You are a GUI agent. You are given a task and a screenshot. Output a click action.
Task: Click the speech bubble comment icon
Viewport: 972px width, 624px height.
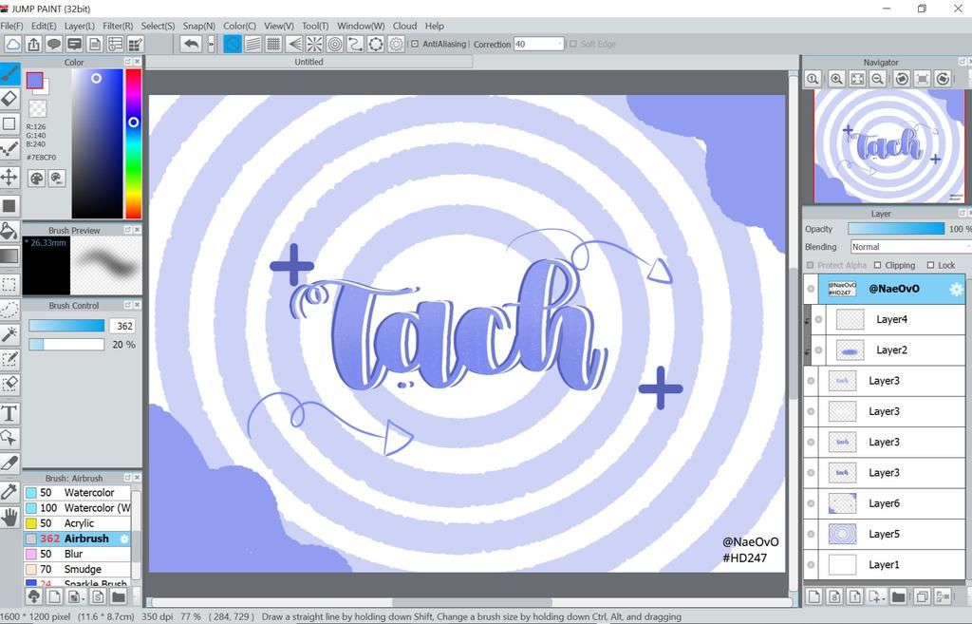click(x=54, y=44)
